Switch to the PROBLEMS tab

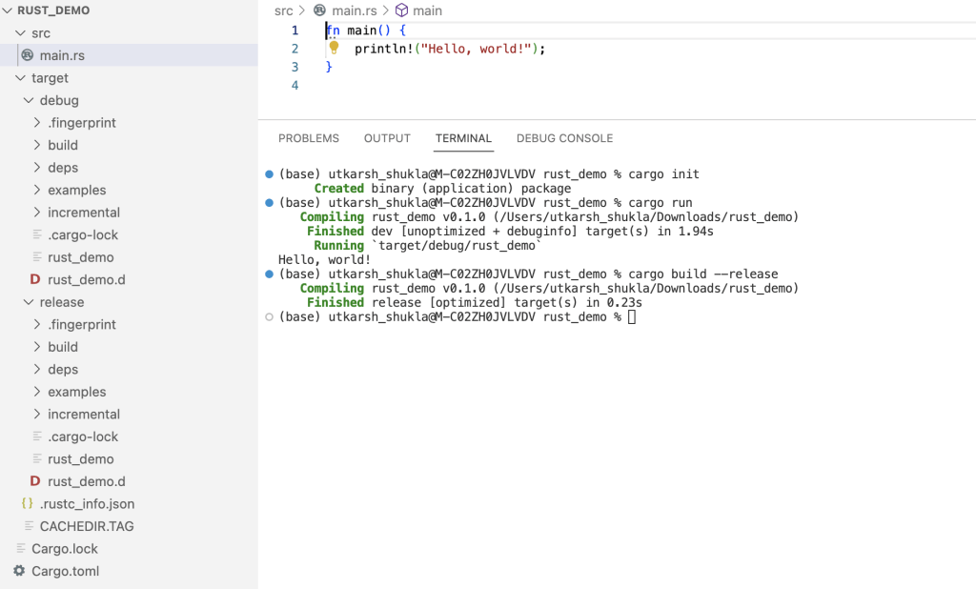[308, 137]
